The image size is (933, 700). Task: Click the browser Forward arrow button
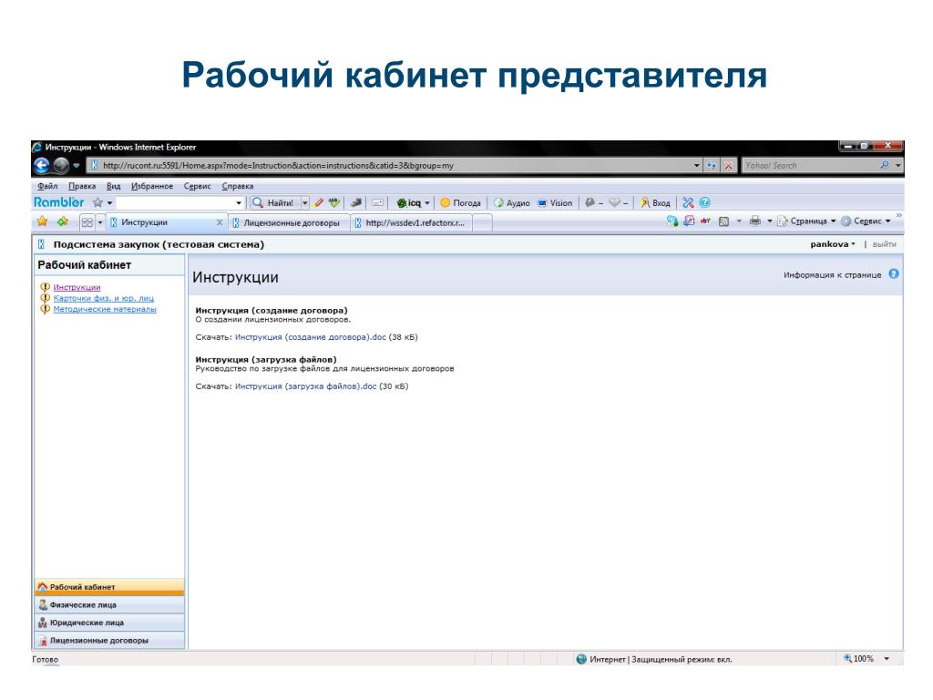(61, 166)
